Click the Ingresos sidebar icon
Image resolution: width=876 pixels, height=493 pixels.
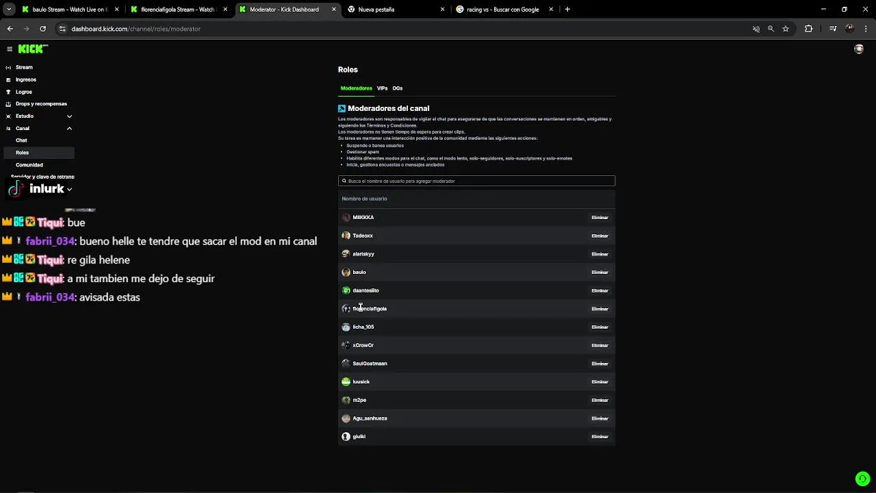(x=8, y=79)
